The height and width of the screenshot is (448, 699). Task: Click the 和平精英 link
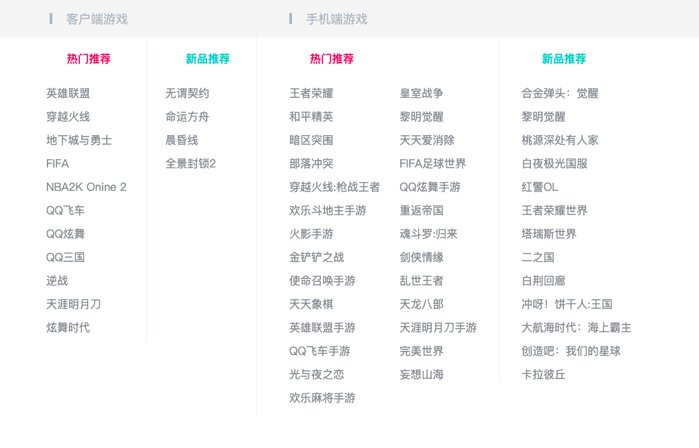point(311,116)
